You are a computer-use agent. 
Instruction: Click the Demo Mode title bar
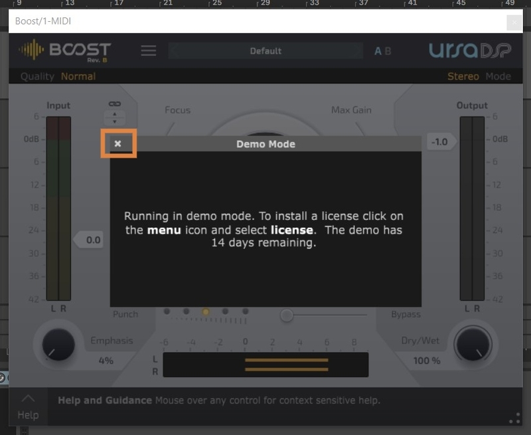click(265, 144)
